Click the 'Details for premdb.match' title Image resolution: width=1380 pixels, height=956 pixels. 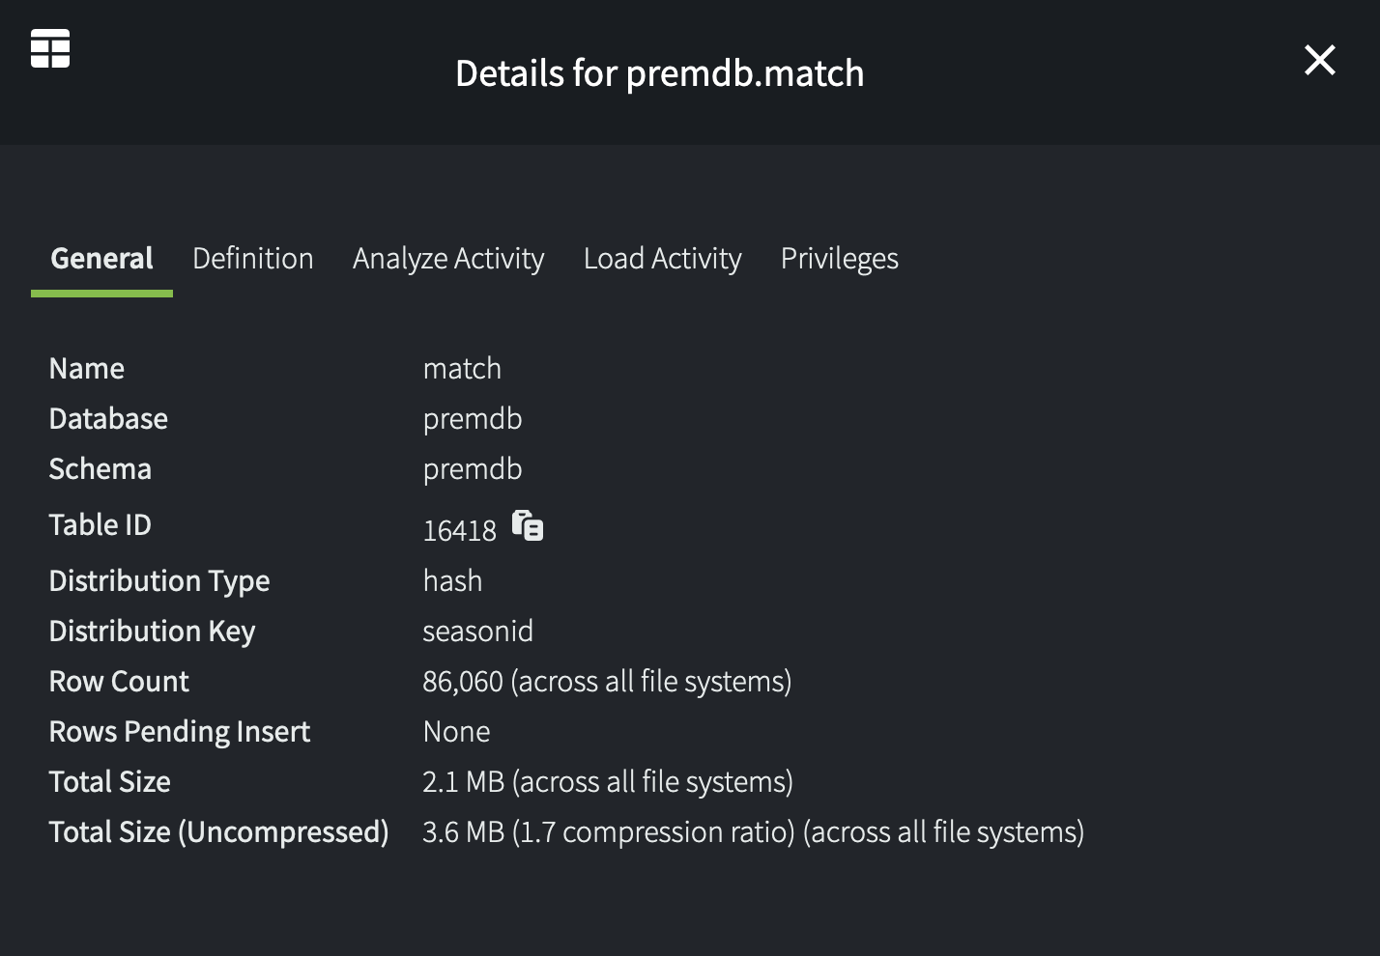[x=659, y=73]
